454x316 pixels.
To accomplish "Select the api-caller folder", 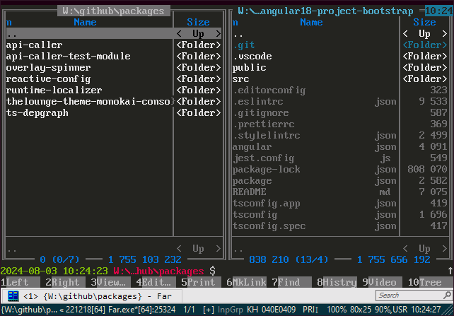I will pyautogui.click(x=34, y=45).
